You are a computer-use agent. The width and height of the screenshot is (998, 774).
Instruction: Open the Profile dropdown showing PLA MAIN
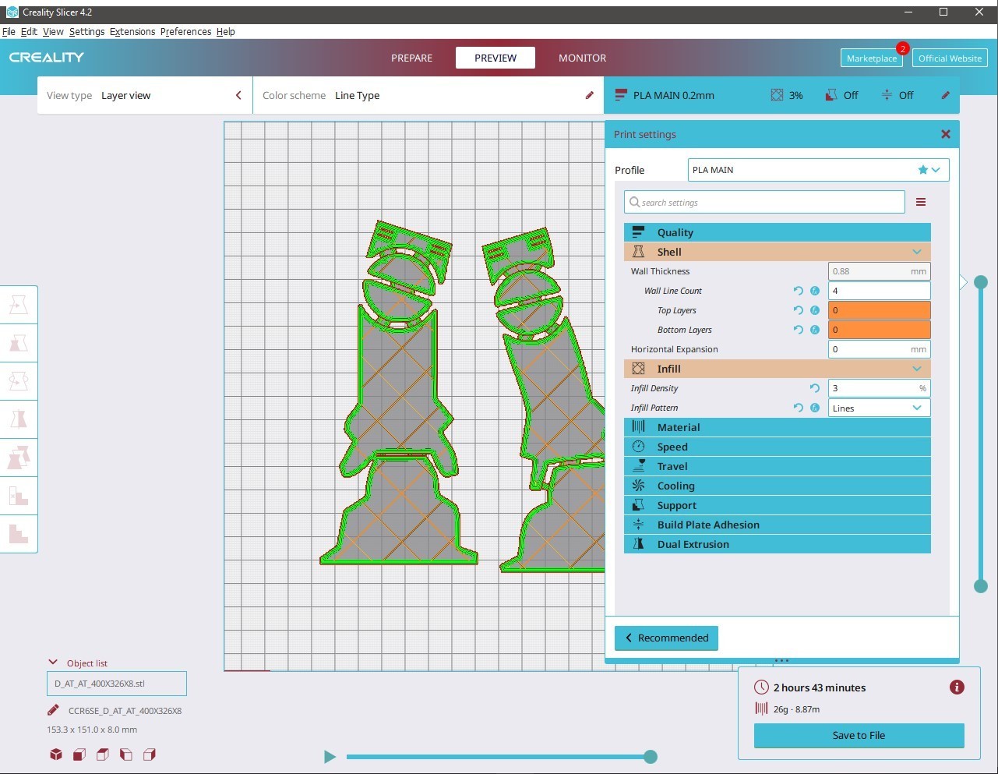(x=819, y=170)
